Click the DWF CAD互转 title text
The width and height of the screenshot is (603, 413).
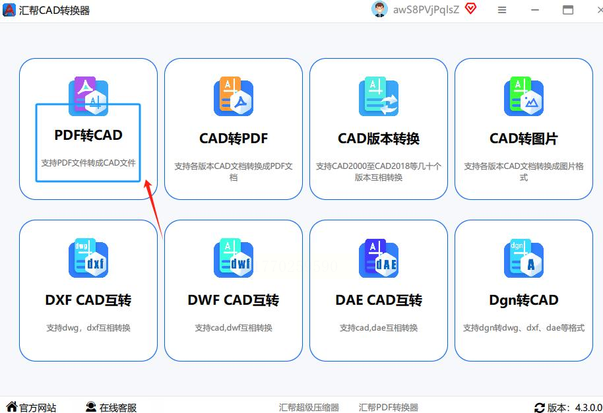pos(234,300)
